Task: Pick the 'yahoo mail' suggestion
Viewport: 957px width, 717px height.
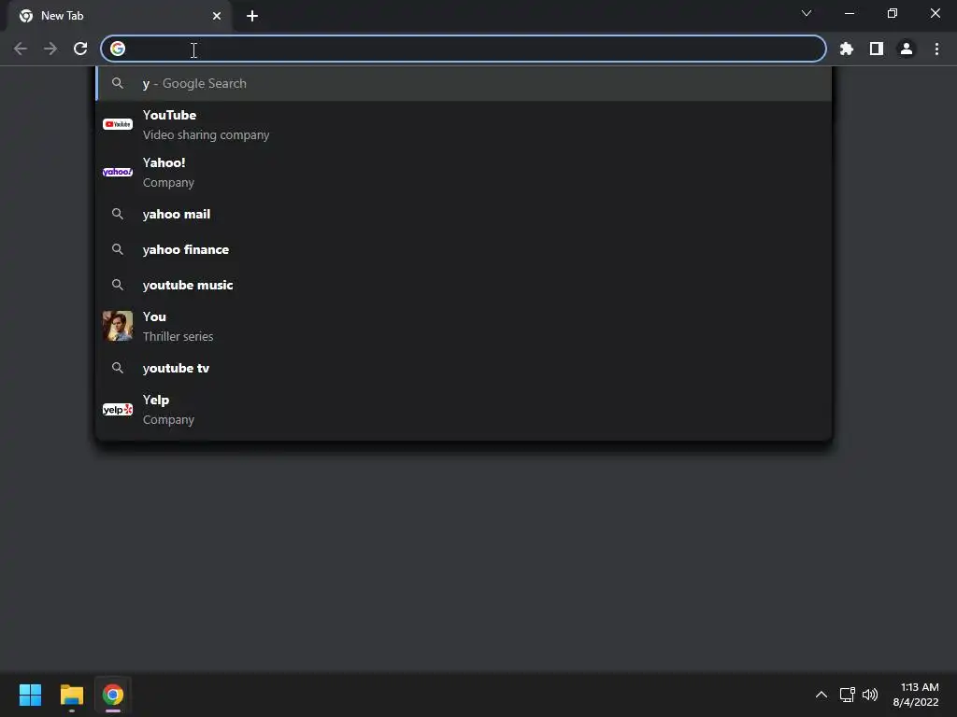Action: [x=464, y=214]
